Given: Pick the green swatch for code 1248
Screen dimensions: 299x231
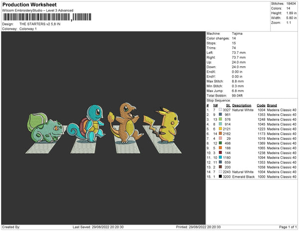Looking at the screenshot, I should (220, 119).
